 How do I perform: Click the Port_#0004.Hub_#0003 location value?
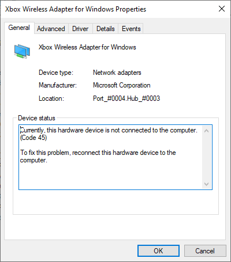(x=126, y=98)
